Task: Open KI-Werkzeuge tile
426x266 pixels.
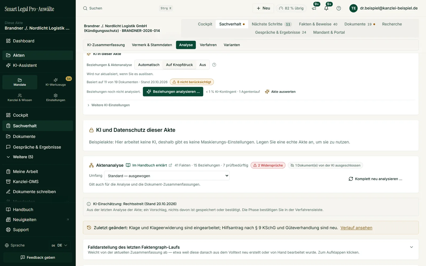Action: coord(56,82)
